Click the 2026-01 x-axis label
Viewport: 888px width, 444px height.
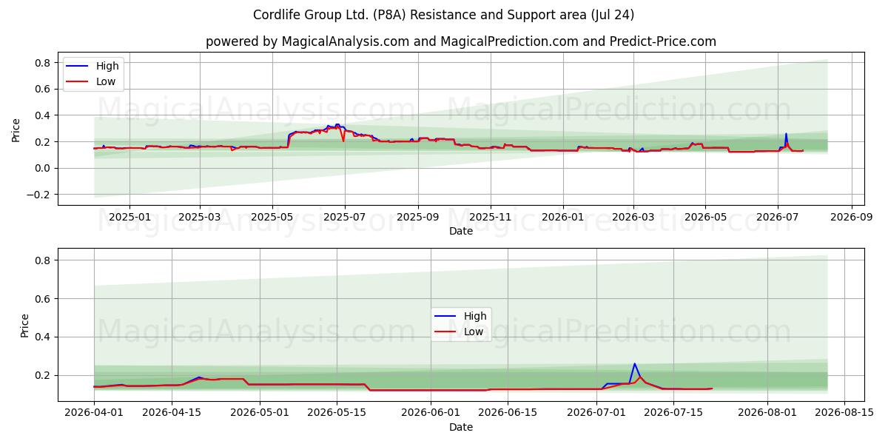563,218
